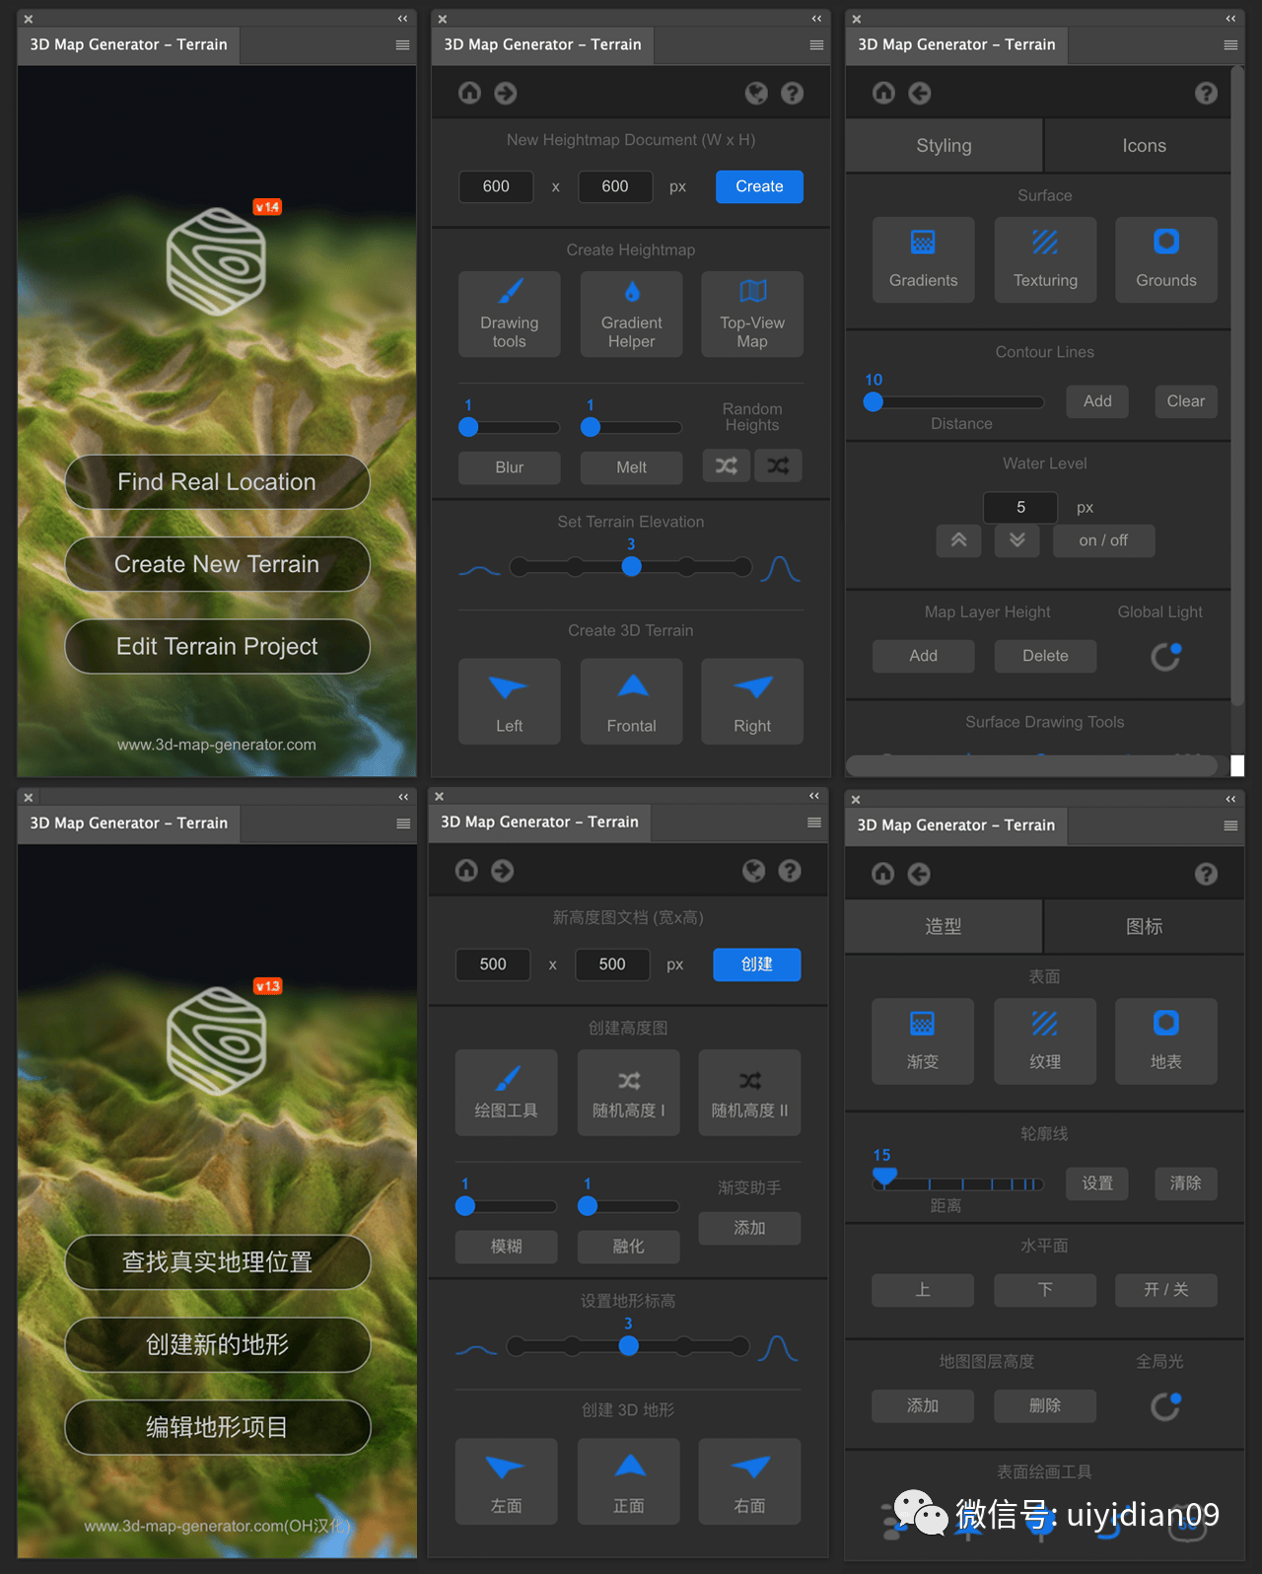The width and height of the screenshot is (1262, 1574).
Task: Open panel menu in 查找真实地理位置 panel
Action: click(x=403, y=823)
